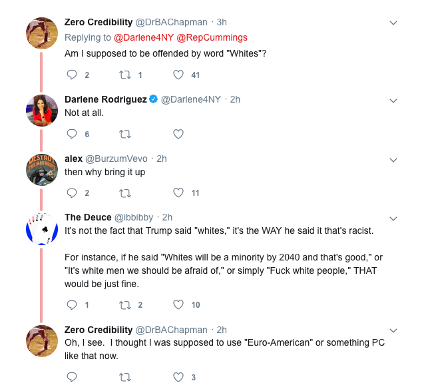The image size is (422, 385).
Task: Like Zero Credibility's "Euro-American" tweet
Action: 178,377
